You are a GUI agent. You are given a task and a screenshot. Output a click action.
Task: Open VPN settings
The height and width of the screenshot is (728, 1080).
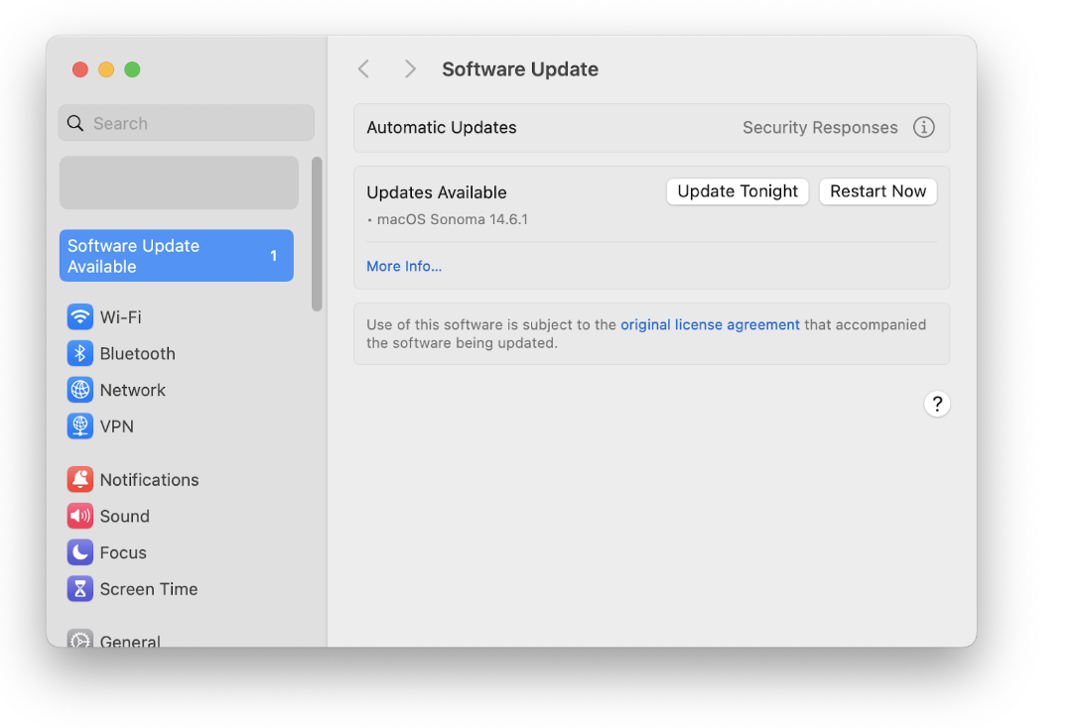[80, 425]
